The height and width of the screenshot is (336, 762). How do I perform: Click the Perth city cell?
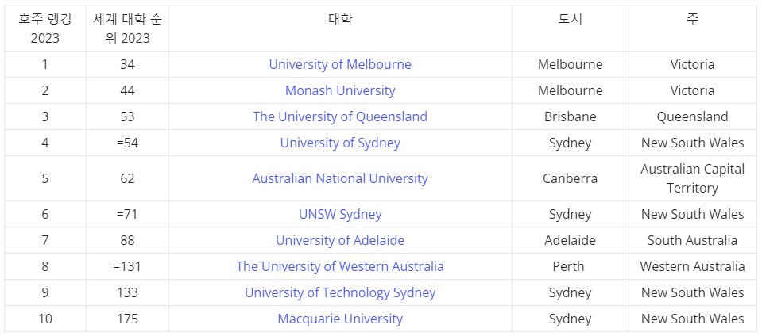click(570, 267)
